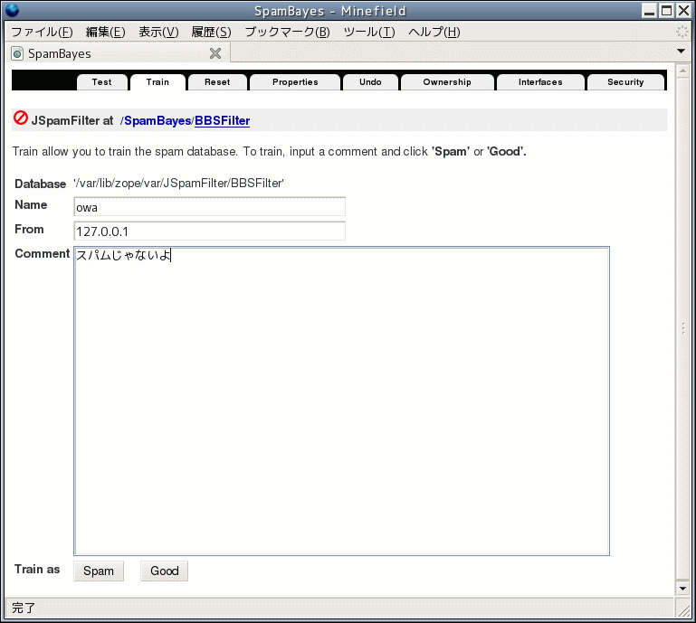The image size is (696, 623).
Task: Open the ツール(T) menu
Action: coord(369,32)
